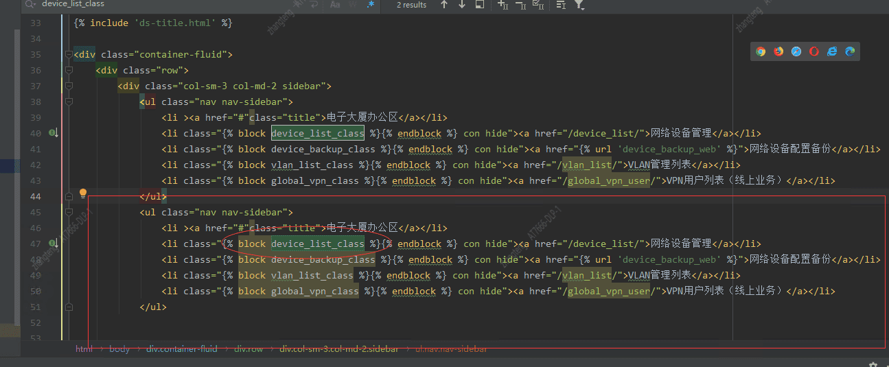Click closing </ul> tag on line 51
Viewport: 889px width, 367px height.
pyautogui.click(x=153, y=307)
